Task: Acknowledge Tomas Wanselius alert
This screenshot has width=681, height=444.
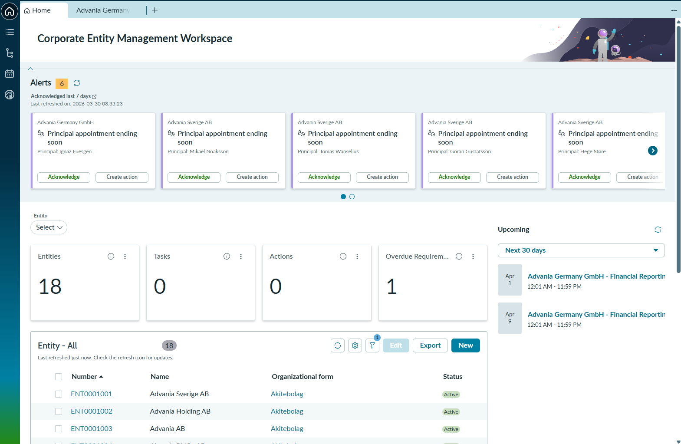Action: point(324,177)
